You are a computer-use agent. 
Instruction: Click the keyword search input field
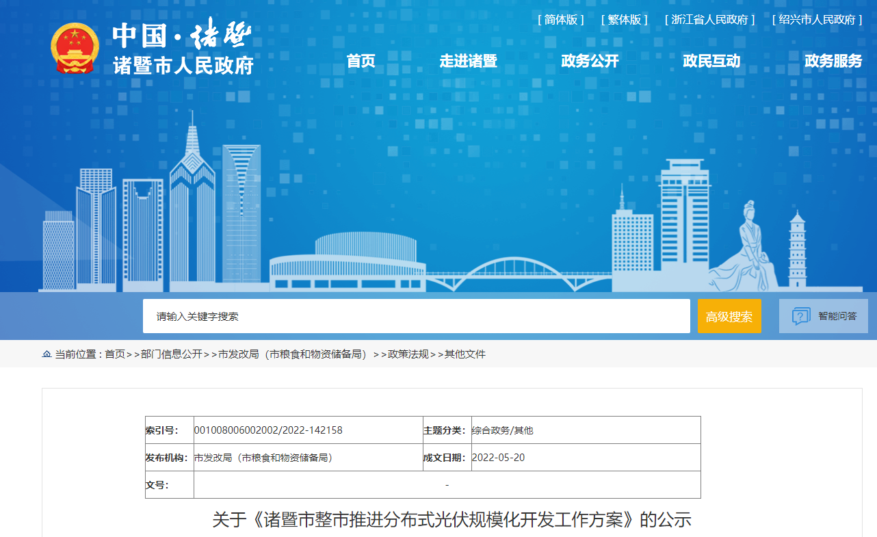click(416, 316)
